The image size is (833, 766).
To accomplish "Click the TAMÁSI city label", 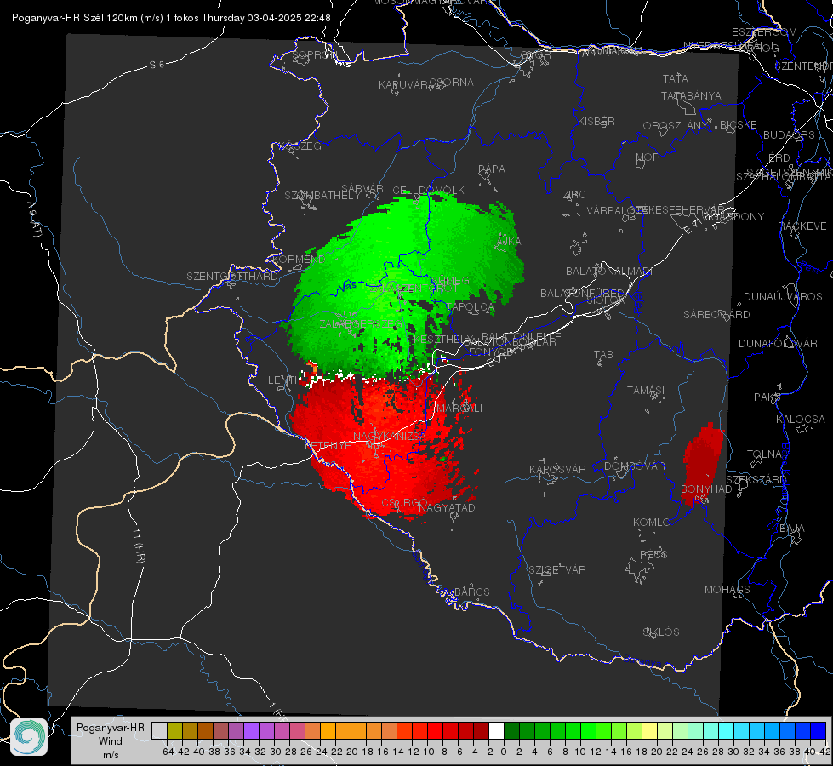I will pos(646,391).
